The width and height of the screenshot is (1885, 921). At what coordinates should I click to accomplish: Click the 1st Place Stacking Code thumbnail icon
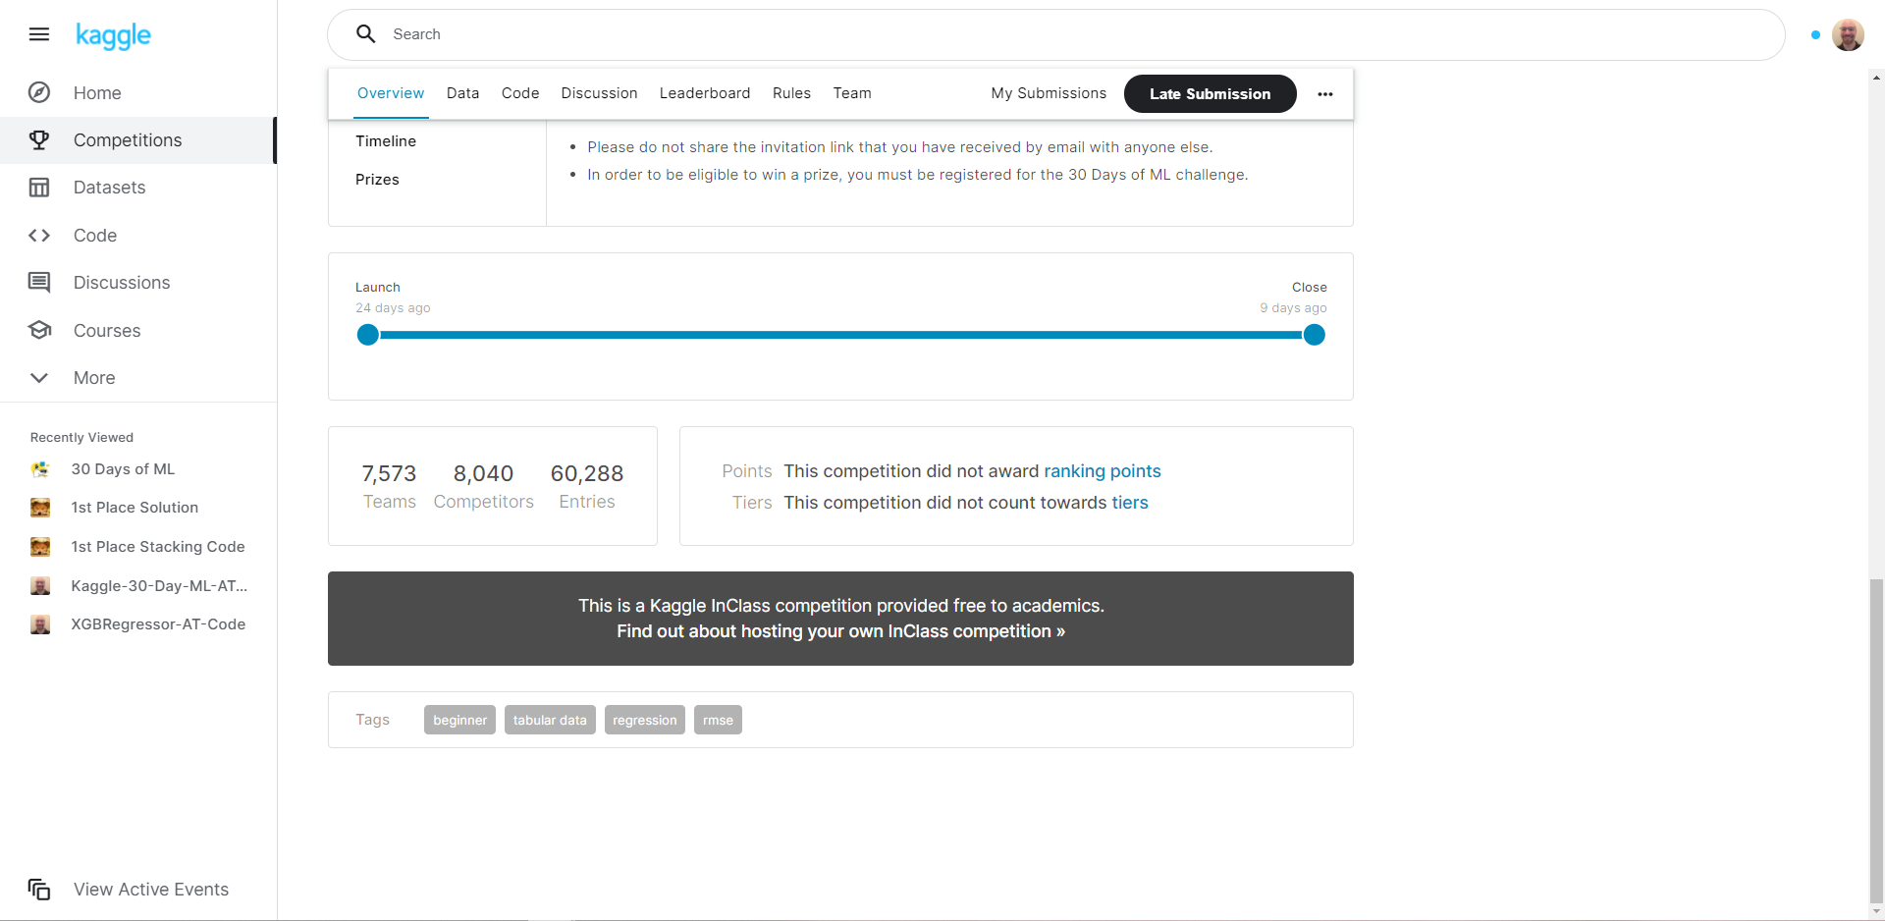tap(40, 547)
